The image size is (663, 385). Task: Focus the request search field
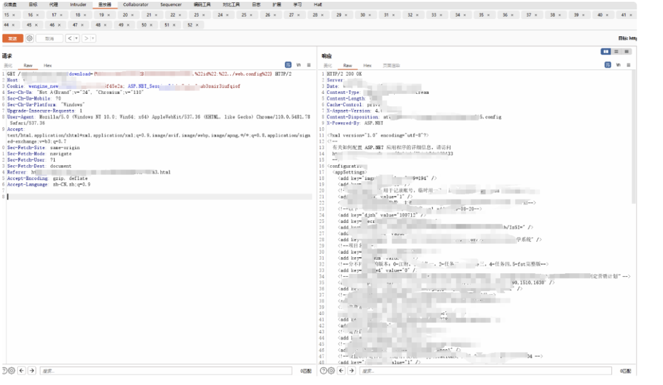click(166, 371)
